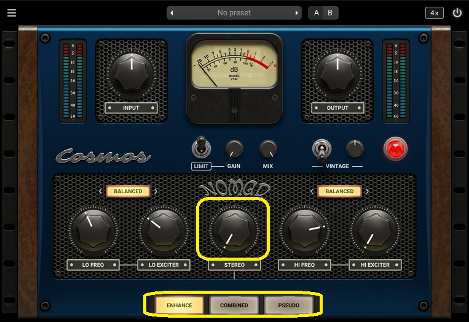The image size is (469, 322).
Task: Click the red jewel power lamp
Action: coord(395,148)
